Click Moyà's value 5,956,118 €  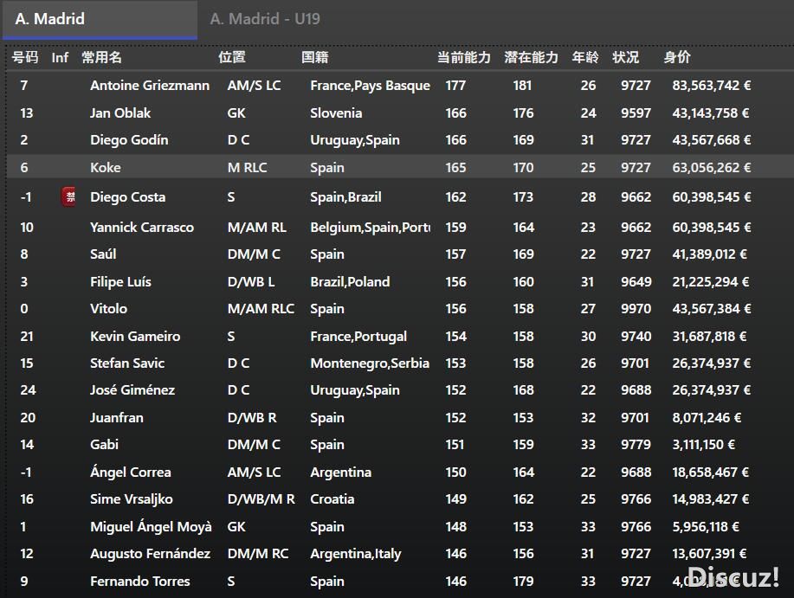coord(706,527)
